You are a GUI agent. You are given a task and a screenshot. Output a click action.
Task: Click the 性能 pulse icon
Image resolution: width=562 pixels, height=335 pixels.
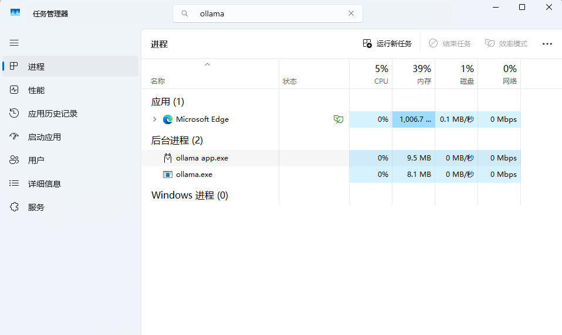[14, 90]
